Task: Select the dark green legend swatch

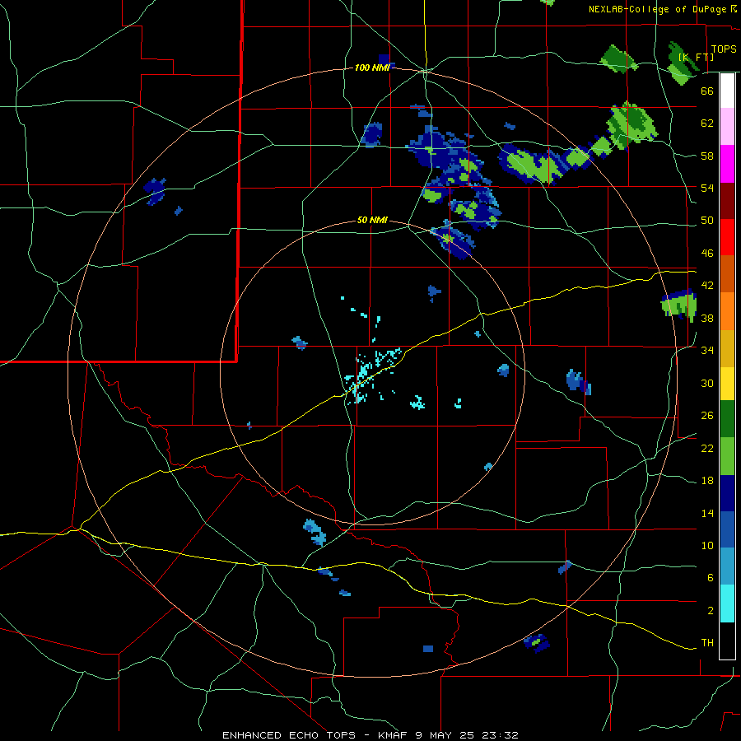Action: click(x=727, y=419)
